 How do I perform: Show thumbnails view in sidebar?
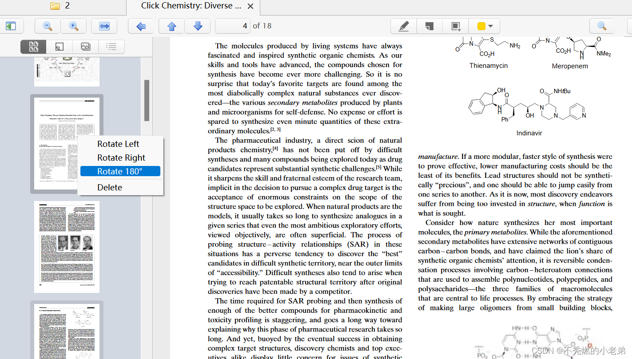34,47
